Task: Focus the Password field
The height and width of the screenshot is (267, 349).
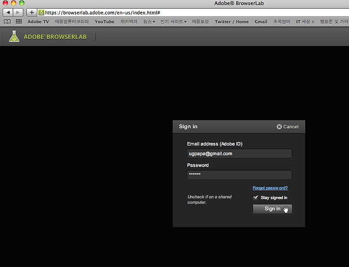Action: click(239, 175)
